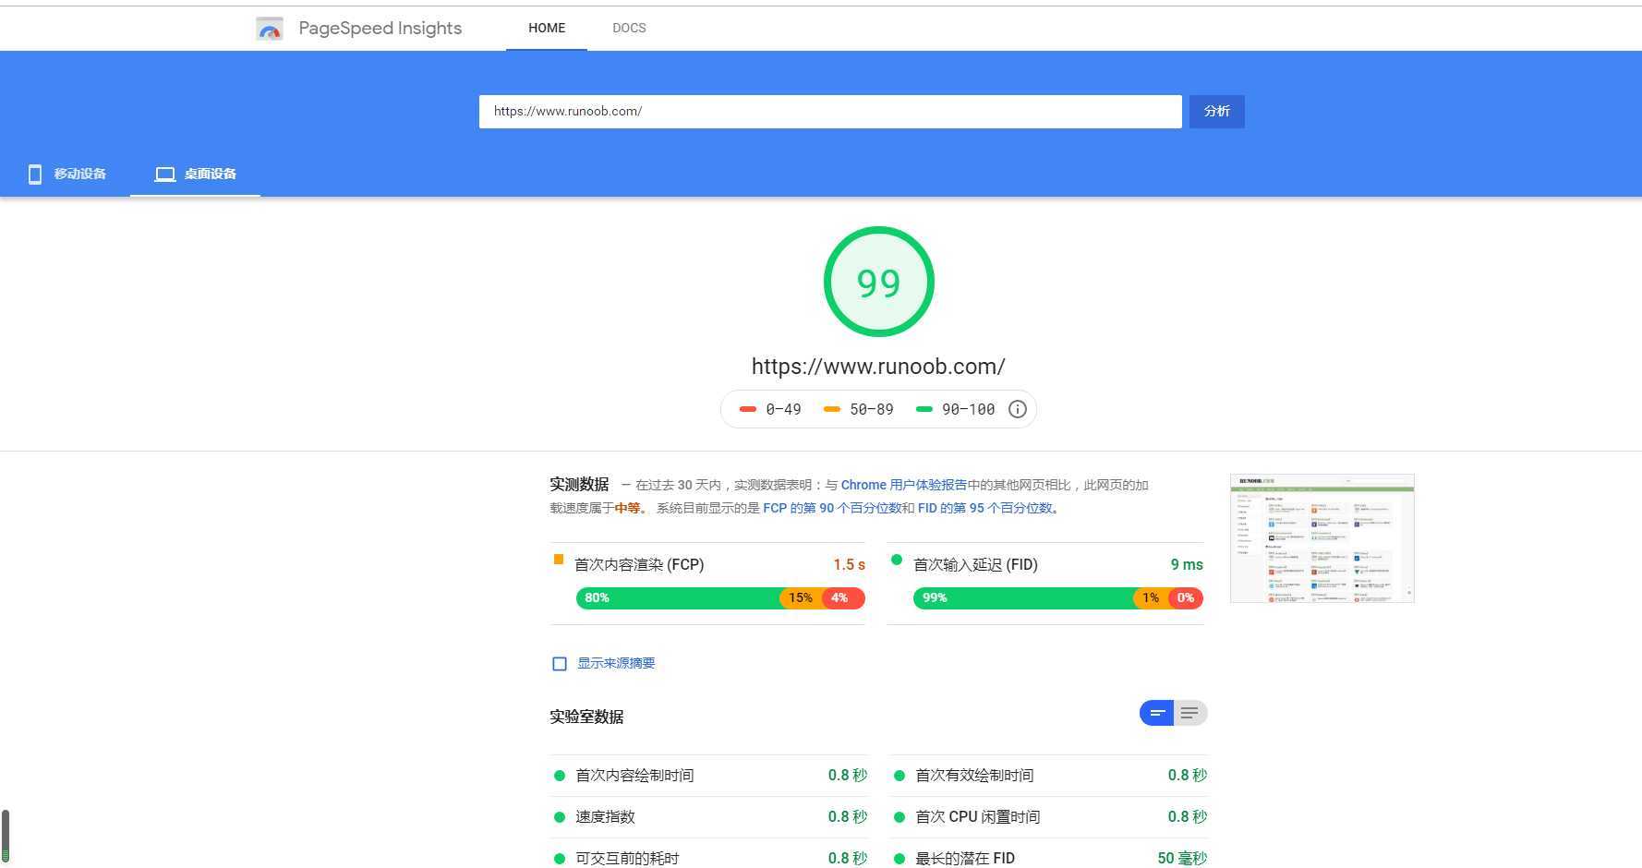1642x868 pixels.
Task: Click the 99 score gauge
Action: [x=878, y=282]
